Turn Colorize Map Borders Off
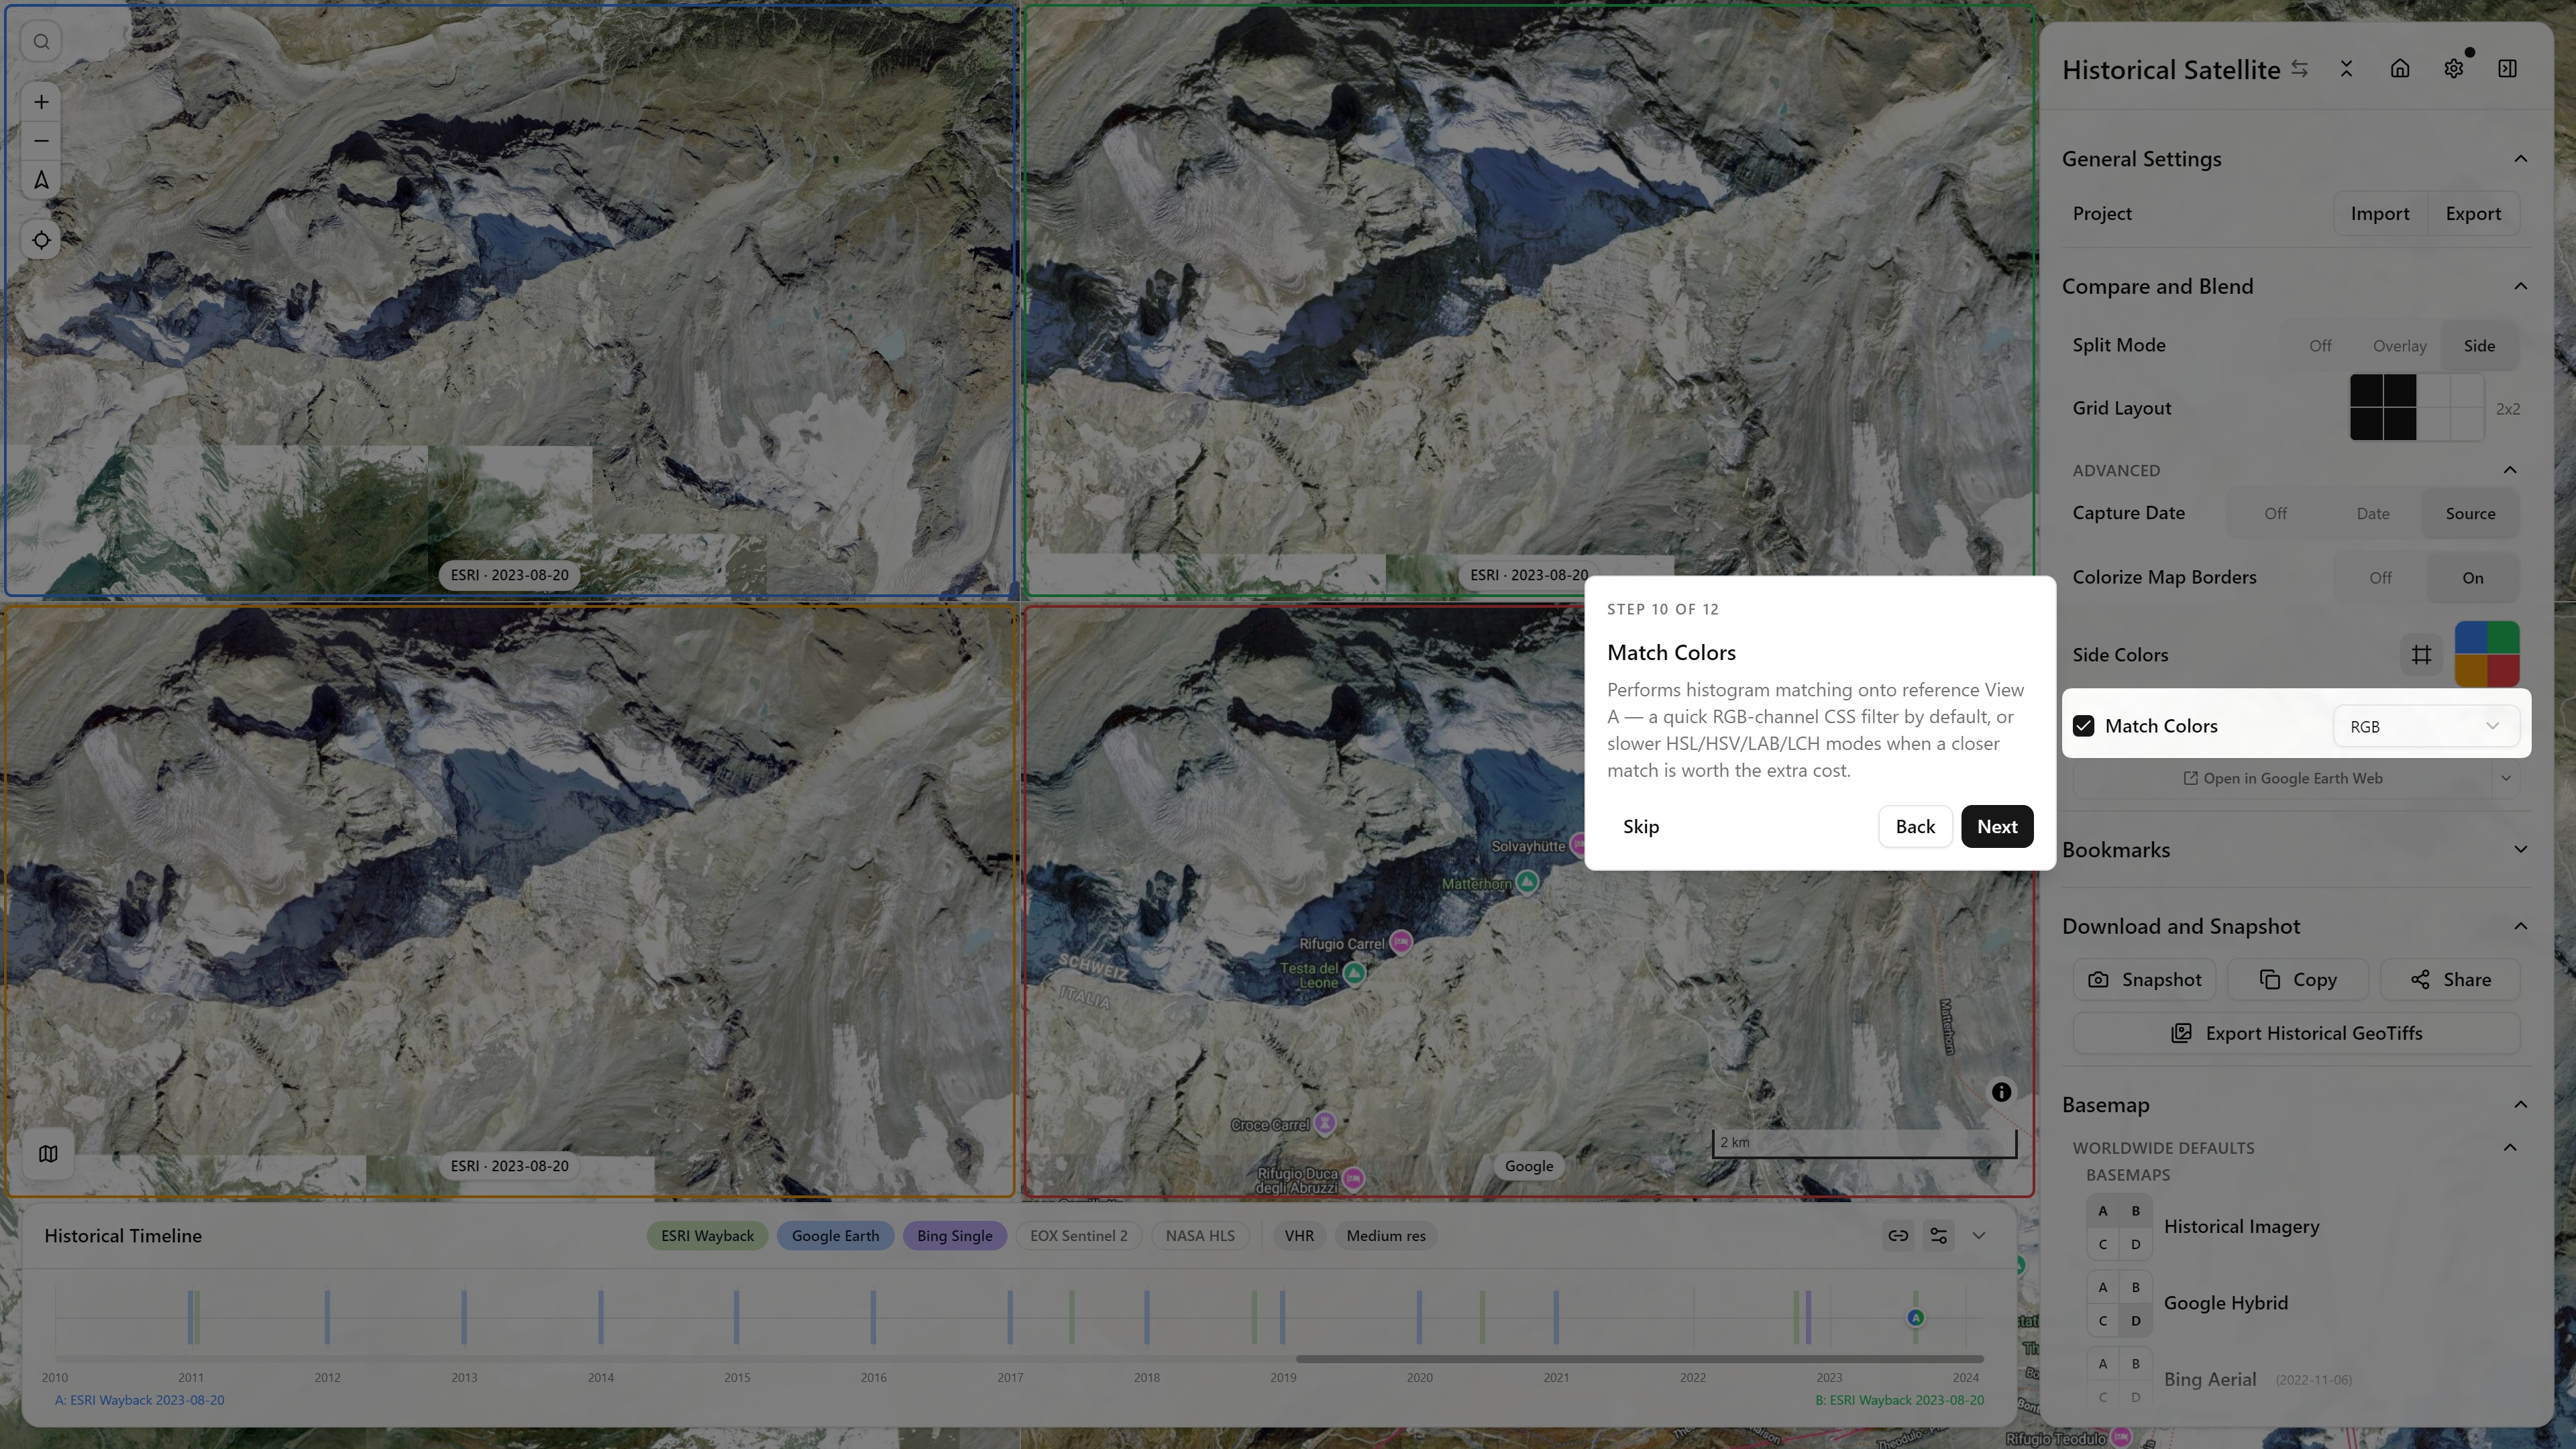 point(2380,578)
